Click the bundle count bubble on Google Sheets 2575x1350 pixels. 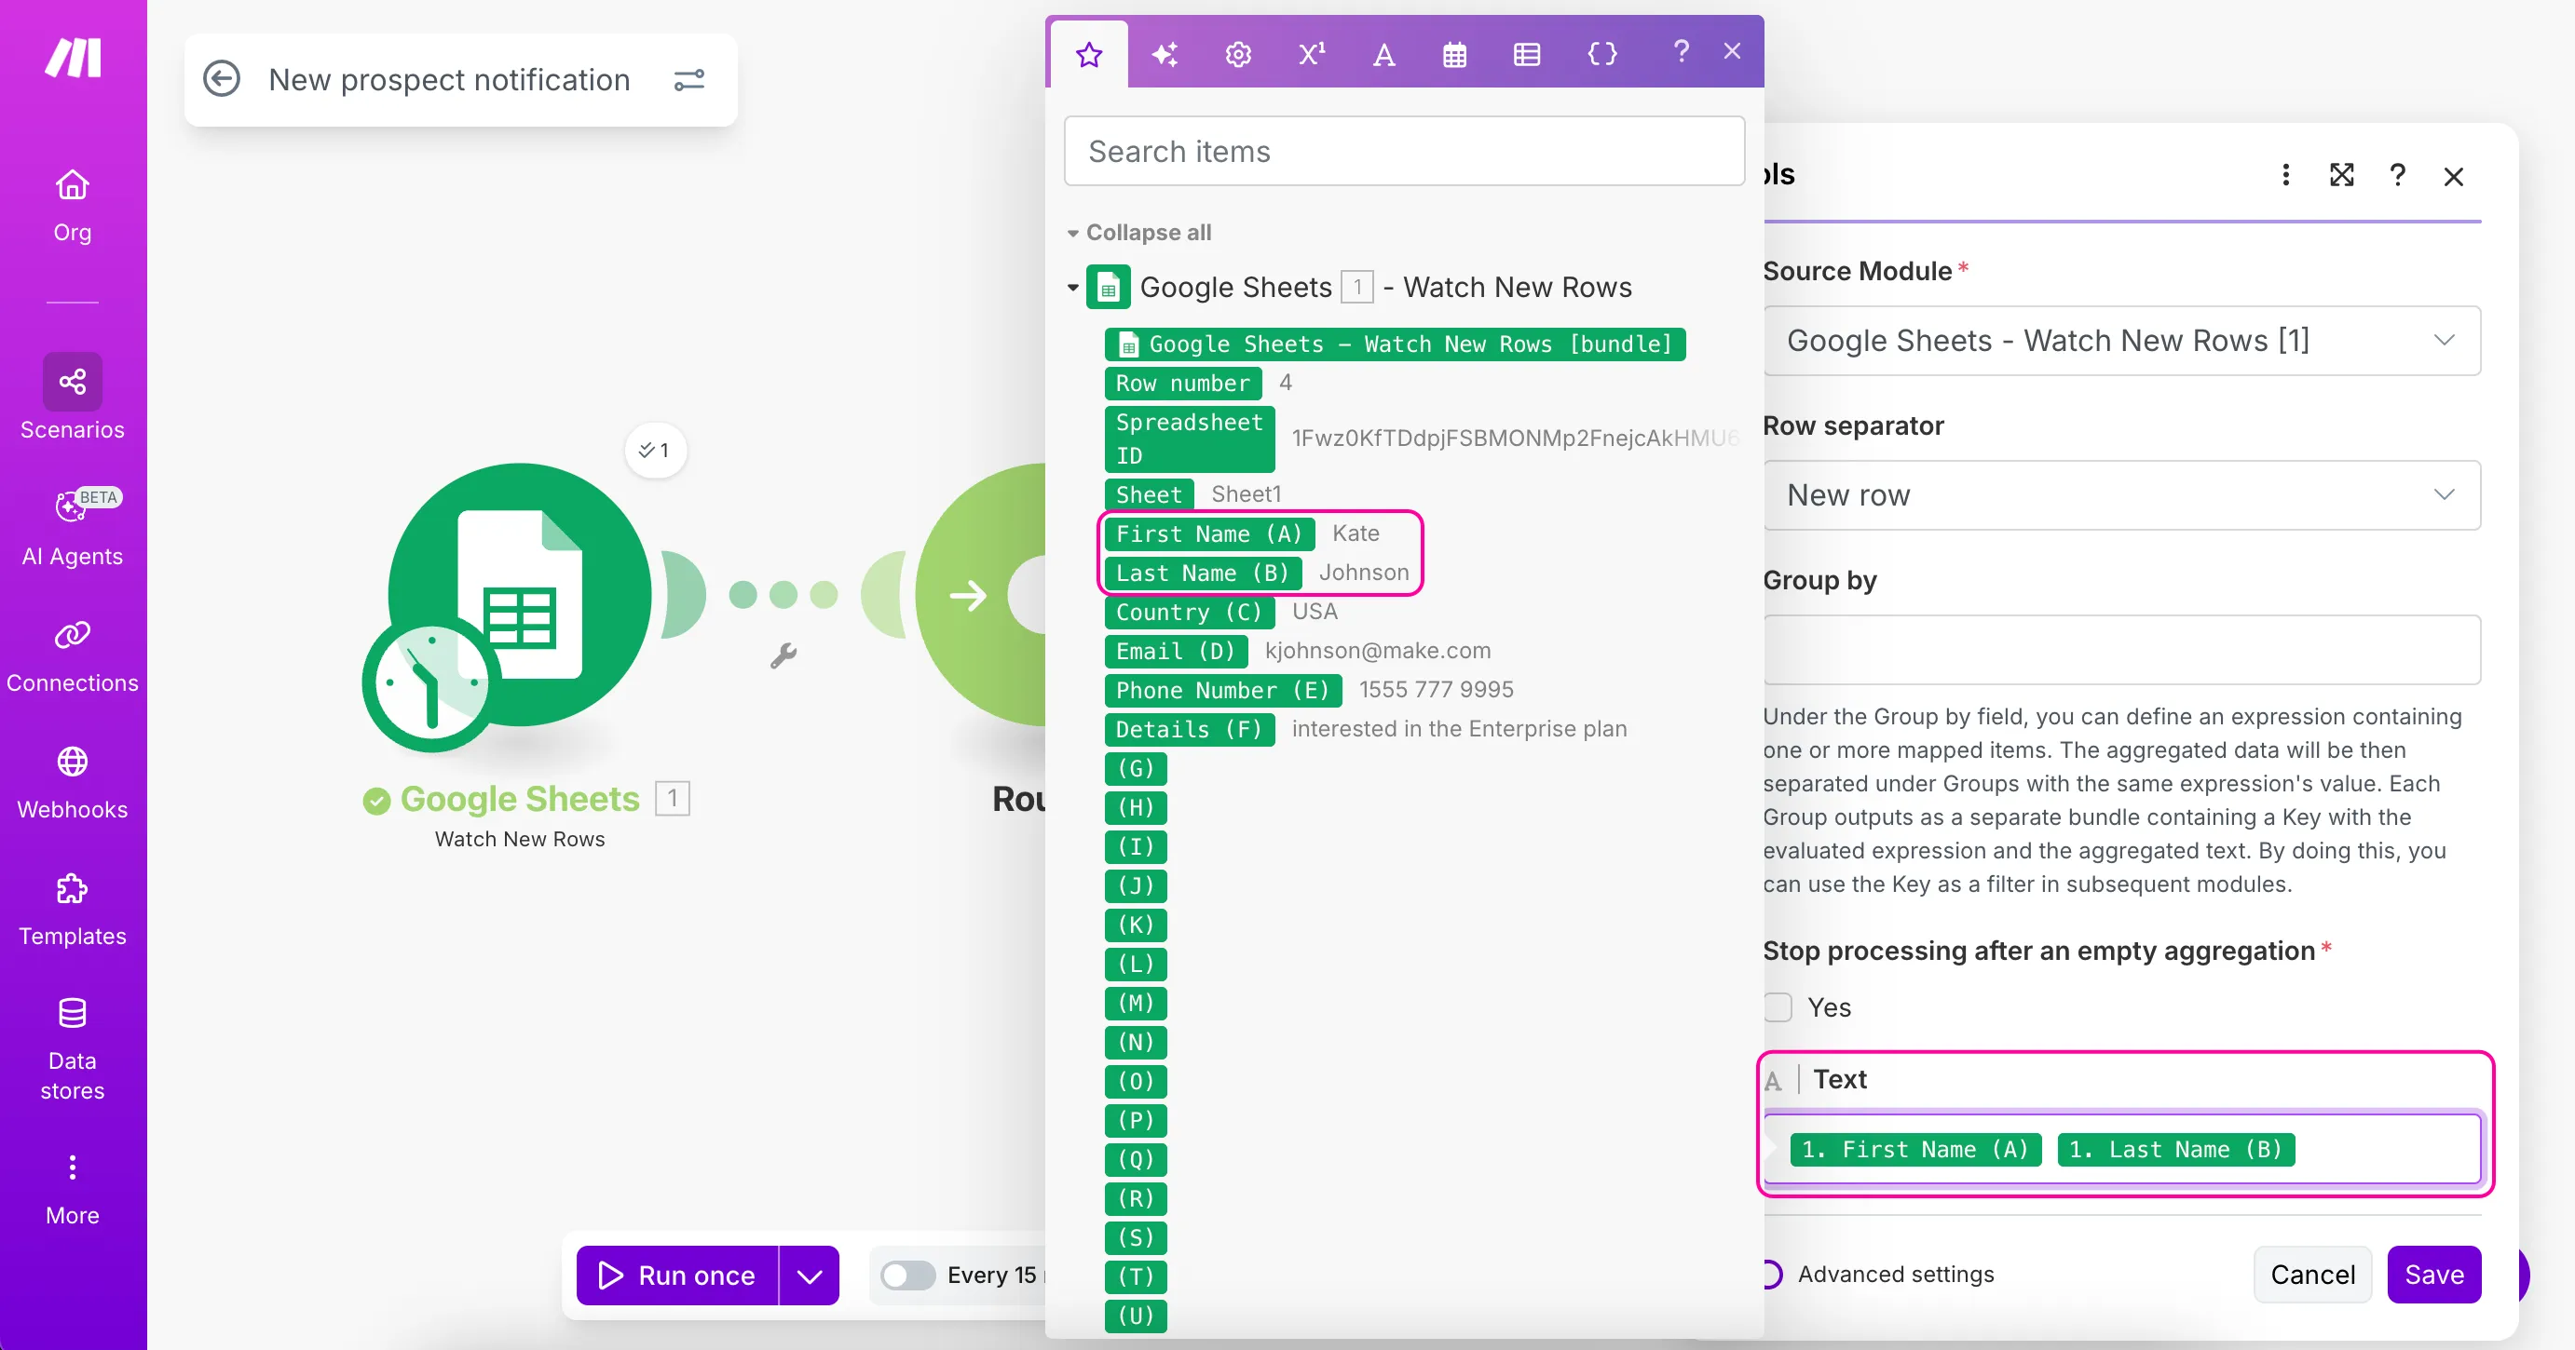point(656,450)
